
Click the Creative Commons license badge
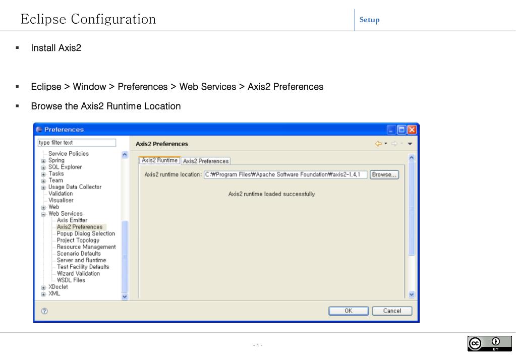(489, 343)
